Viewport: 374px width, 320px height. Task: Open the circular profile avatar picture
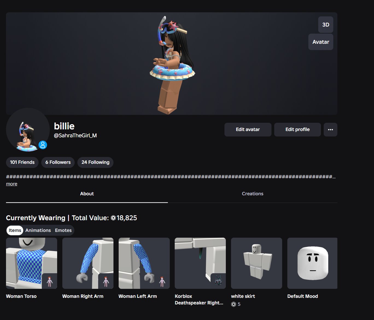(x=28, y=130)
